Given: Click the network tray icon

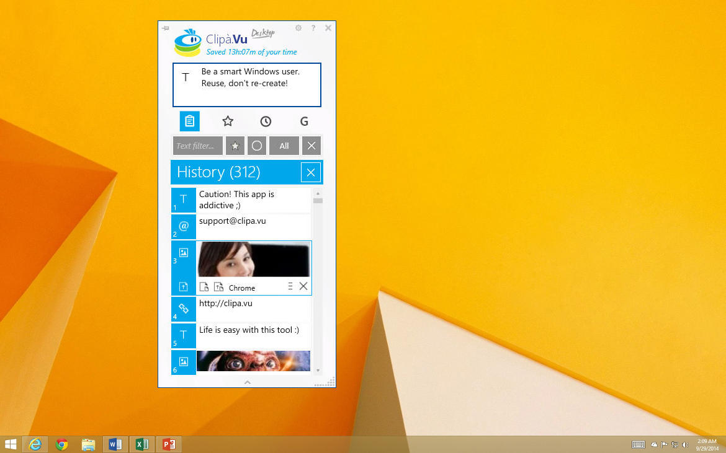Looking at the screenshot, I should (675, 445).
